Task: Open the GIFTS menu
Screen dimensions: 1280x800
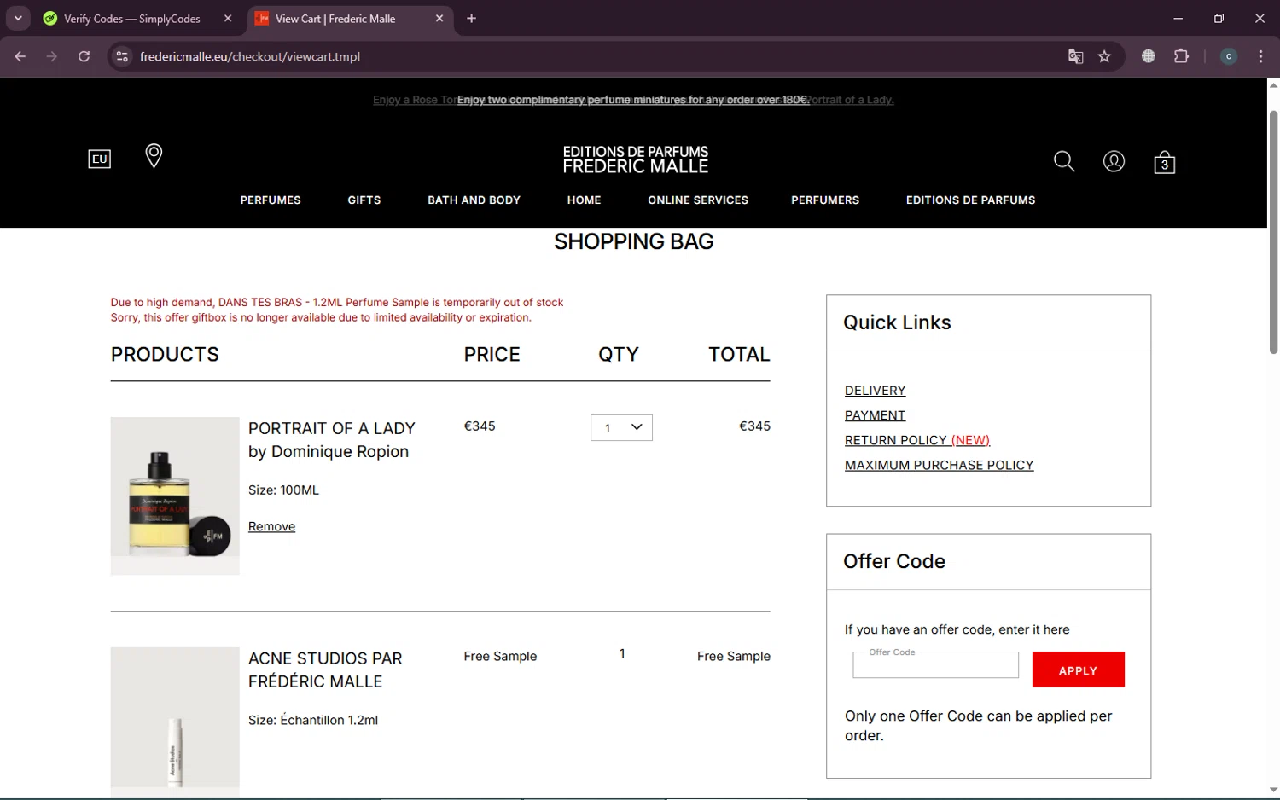Action: point(364,200)
